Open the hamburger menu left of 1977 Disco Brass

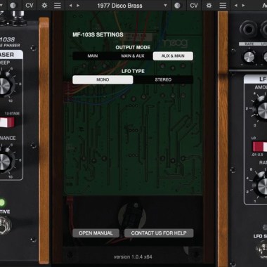pos(58,6)
